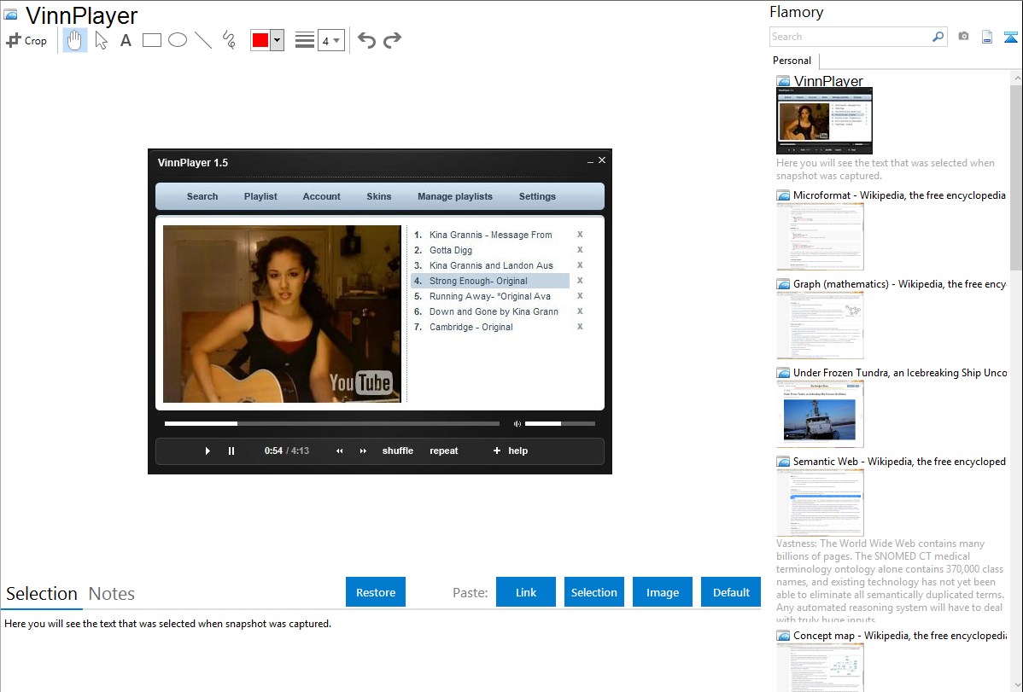Redo the last undone action

click(393, 40)
